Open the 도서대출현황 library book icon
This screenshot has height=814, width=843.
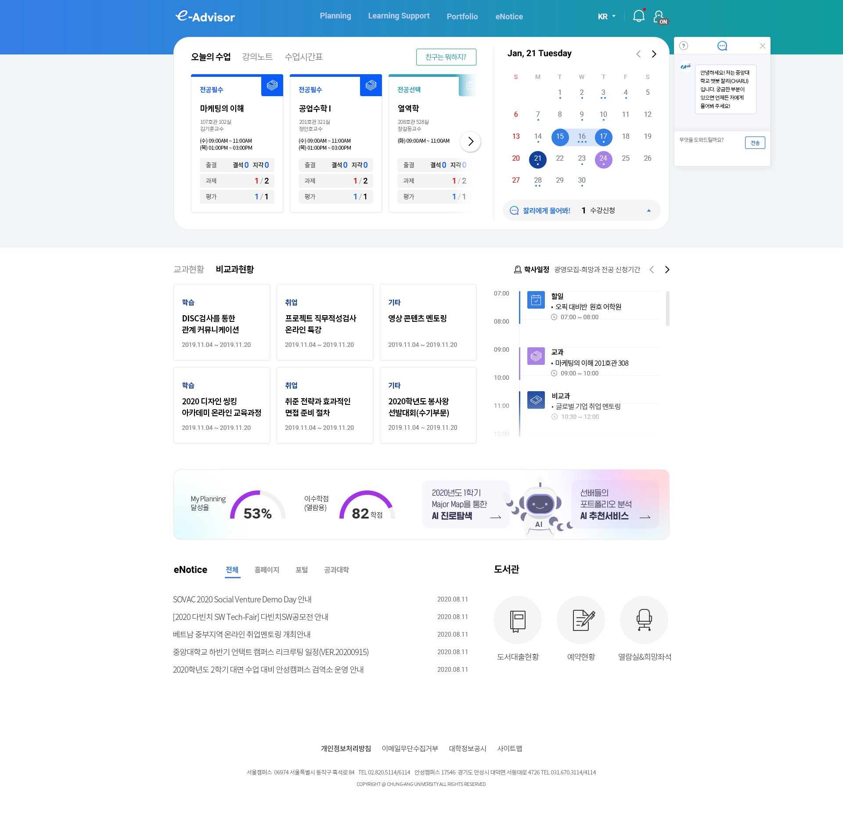pos(517,620)
